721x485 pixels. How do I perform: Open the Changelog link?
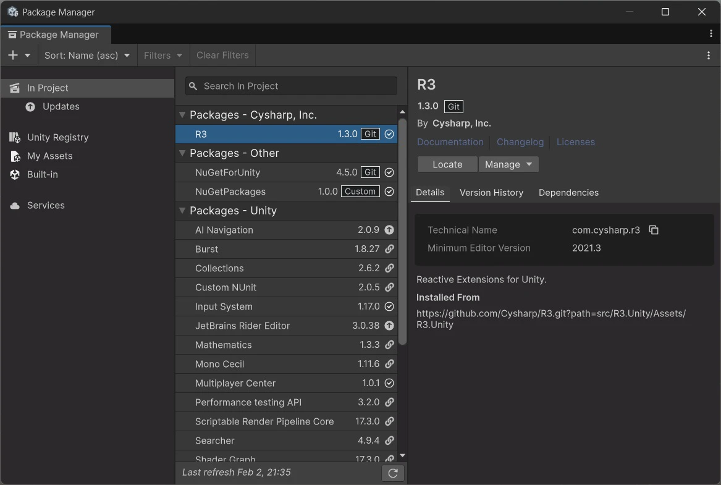tap(520, 142)
